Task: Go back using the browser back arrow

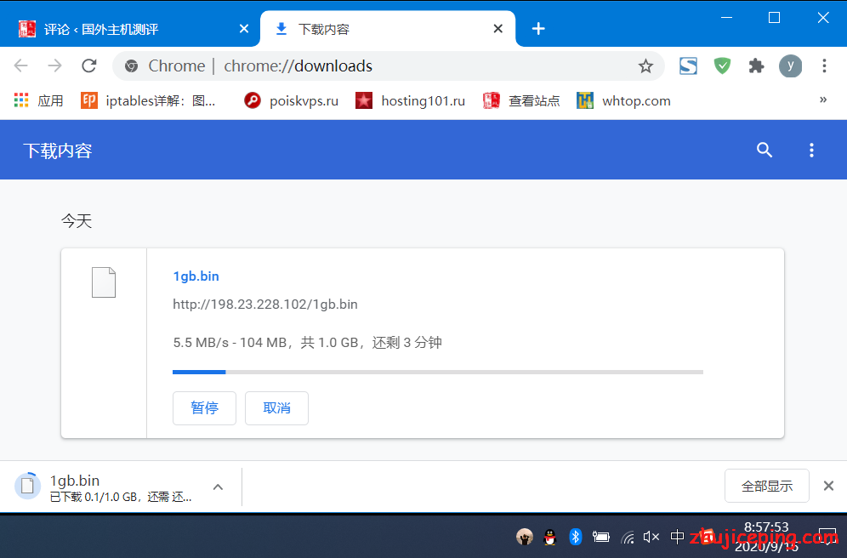Action: (20, 65)
